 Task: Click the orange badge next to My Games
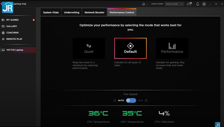(x=34, y=20)
